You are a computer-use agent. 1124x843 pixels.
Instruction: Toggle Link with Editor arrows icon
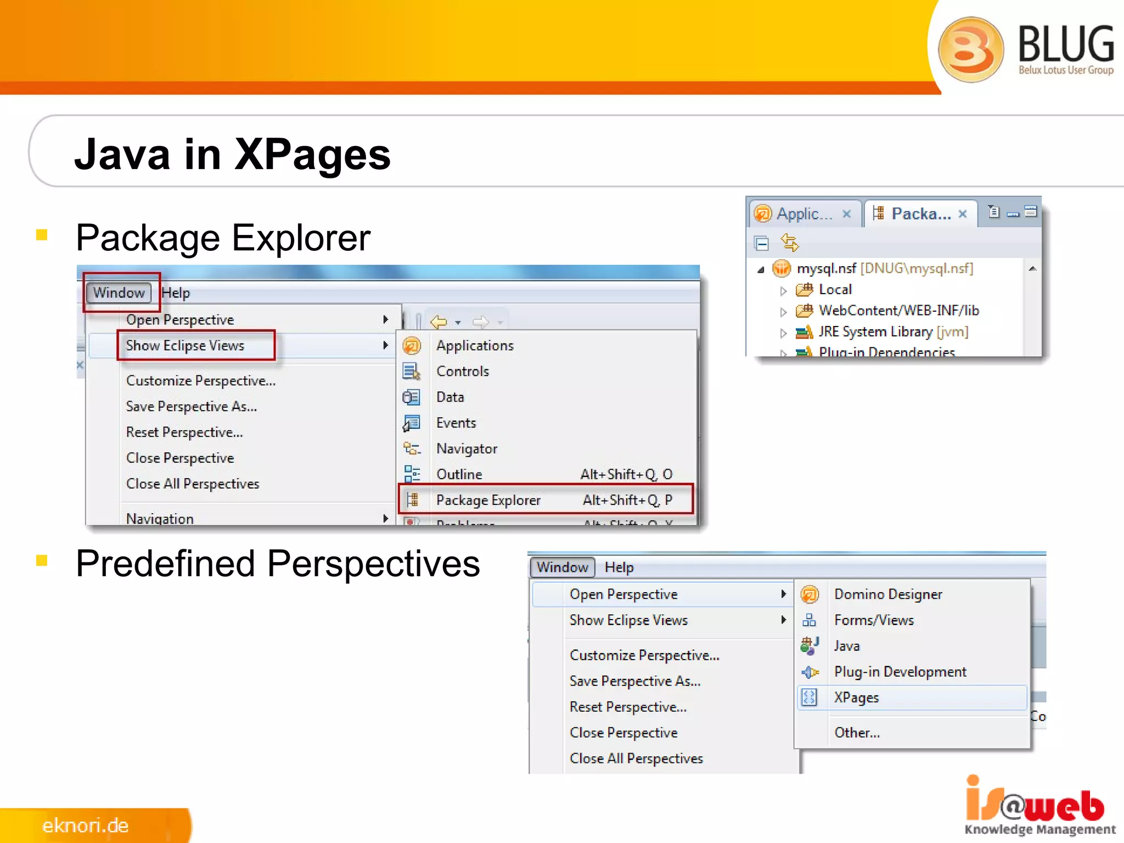789,242
